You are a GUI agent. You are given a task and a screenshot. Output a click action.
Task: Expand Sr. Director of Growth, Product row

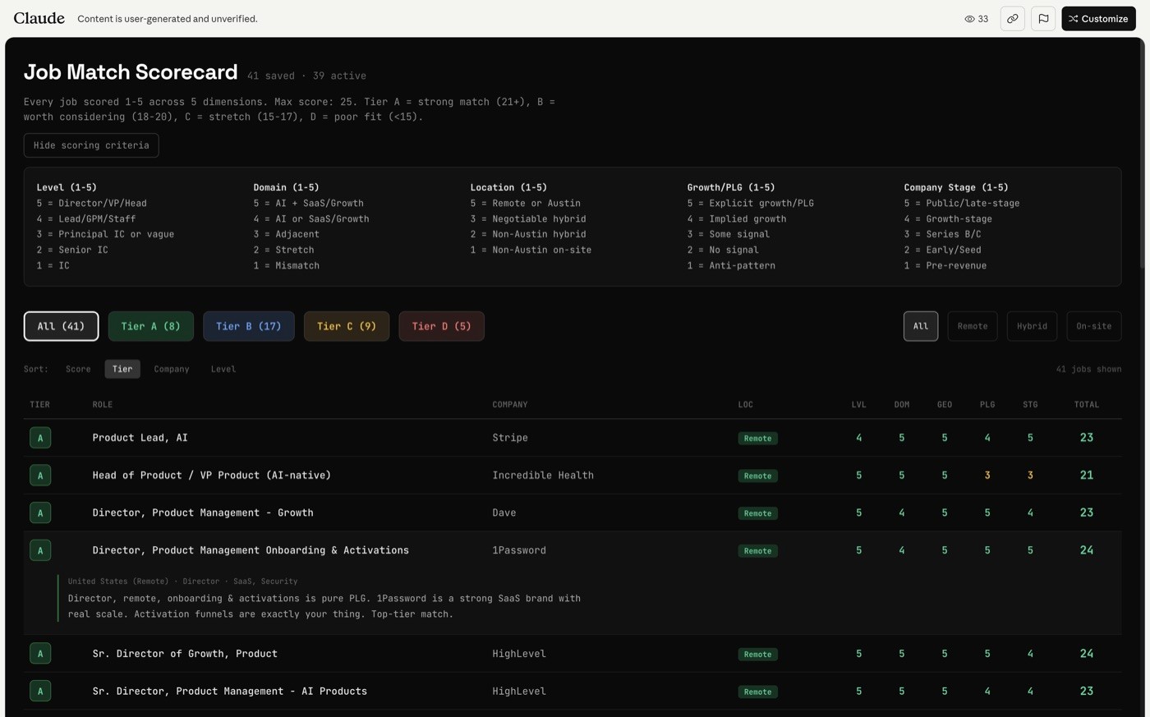[x=573, y=654]
